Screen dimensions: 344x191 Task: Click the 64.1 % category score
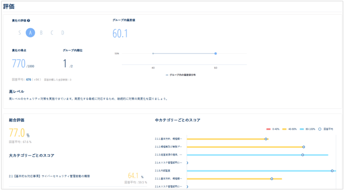(136, 176)
